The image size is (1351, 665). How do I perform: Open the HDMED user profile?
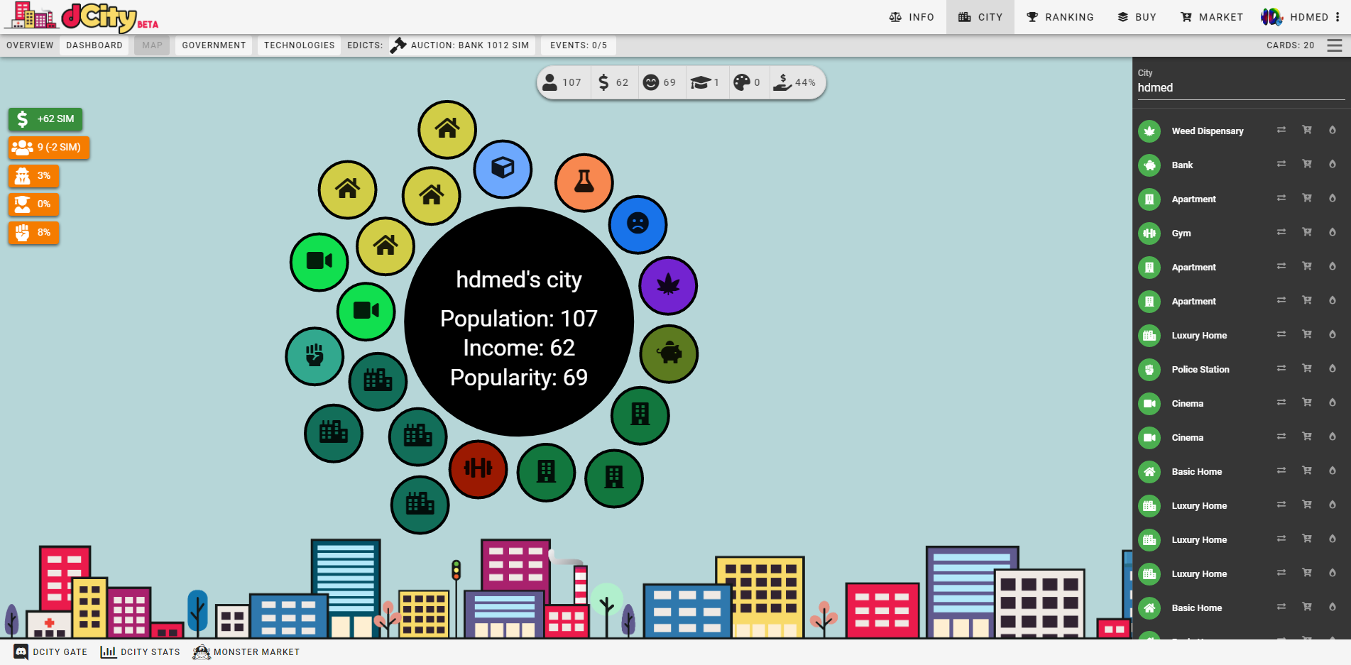point(1294,17)
